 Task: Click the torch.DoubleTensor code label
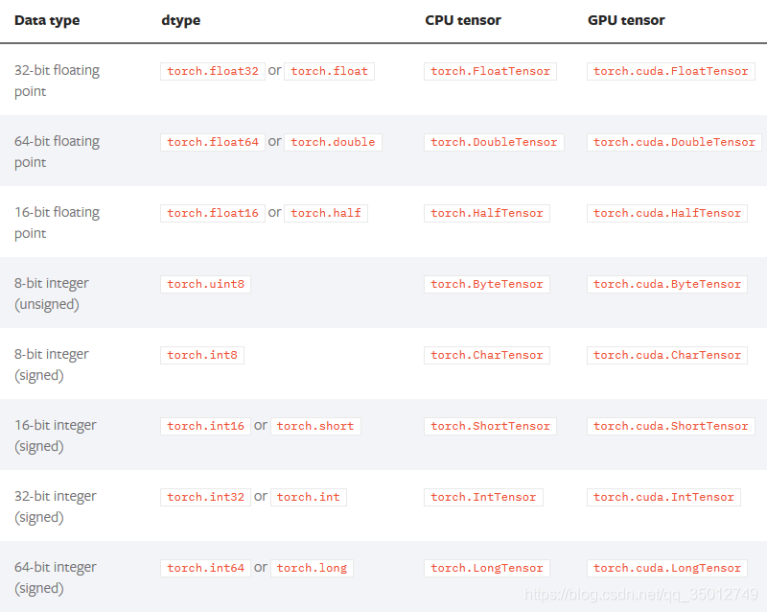point(494,143)
